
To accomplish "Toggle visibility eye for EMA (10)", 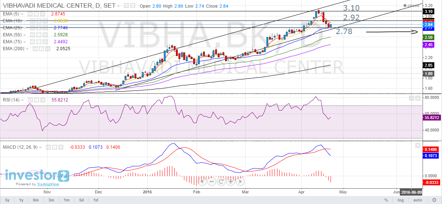I will [x=33, y=21].
